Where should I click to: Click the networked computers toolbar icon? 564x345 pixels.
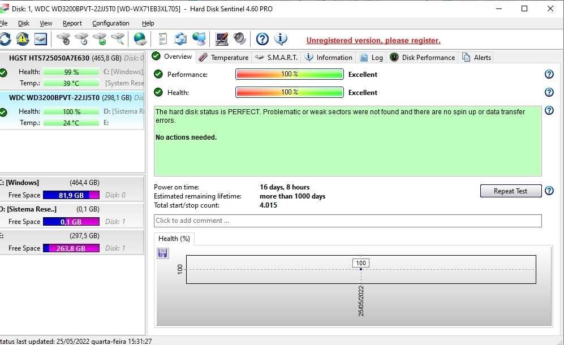pos(199,39)
